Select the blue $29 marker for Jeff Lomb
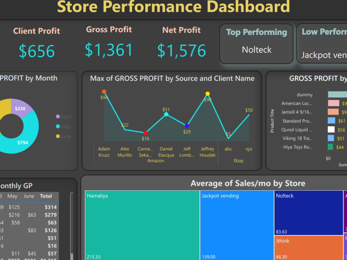The image size is (347, 260). click(x=187, y=125)
